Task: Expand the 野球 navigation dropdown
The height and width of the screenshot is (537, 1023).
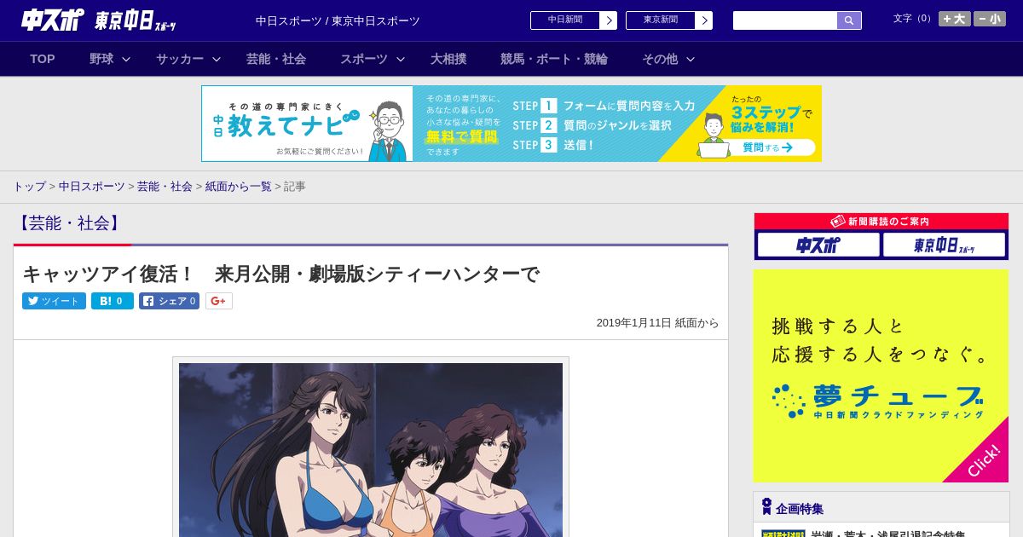Action: (110, 59)
